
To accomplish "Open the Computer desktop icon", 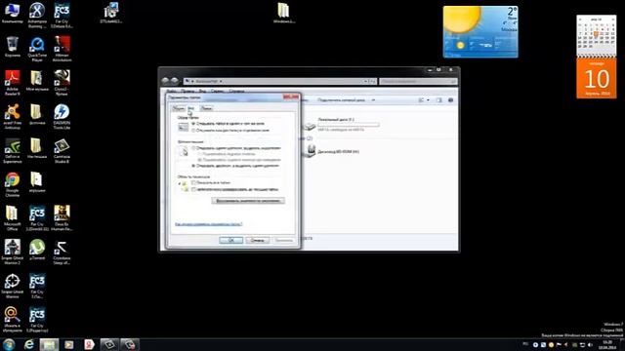I will 12,13.
